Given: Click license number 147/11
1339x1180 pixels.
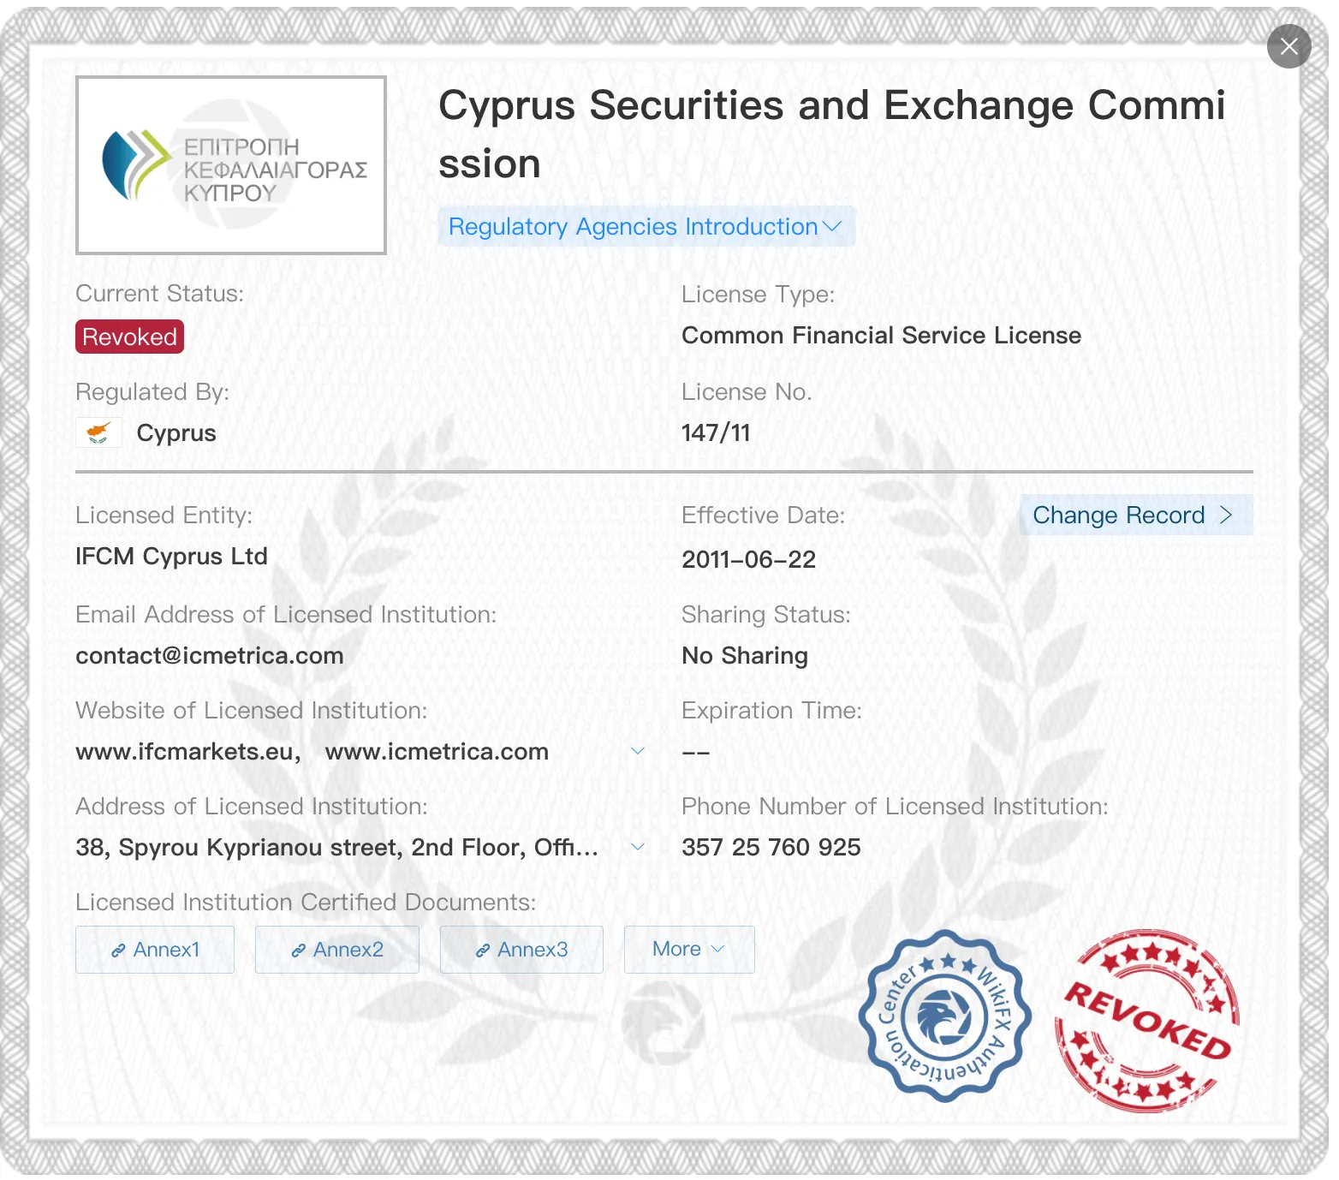Looking at the screenshot, I should [x=716, y=433].
